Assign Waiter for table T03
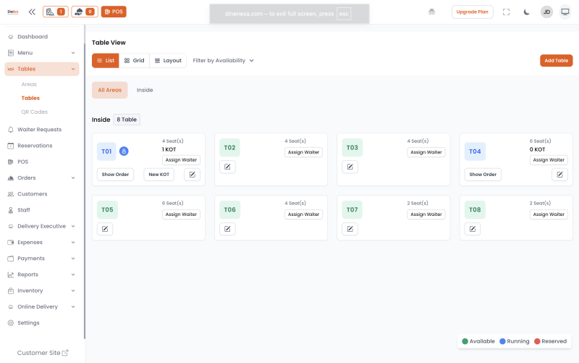Image resolution: width=579 pixels, height=363 pixels. [426, 152]
